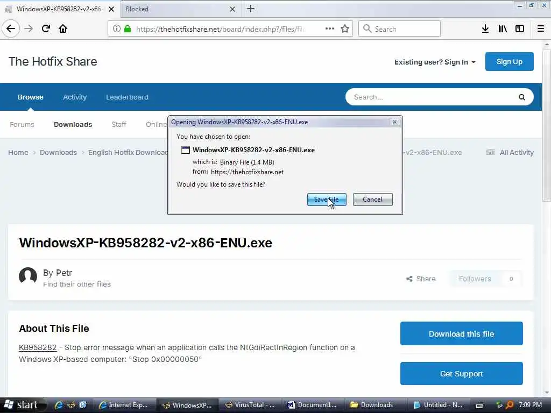
Task: Open English Hotfix Downloads breadcrumb
Action: 128,152
